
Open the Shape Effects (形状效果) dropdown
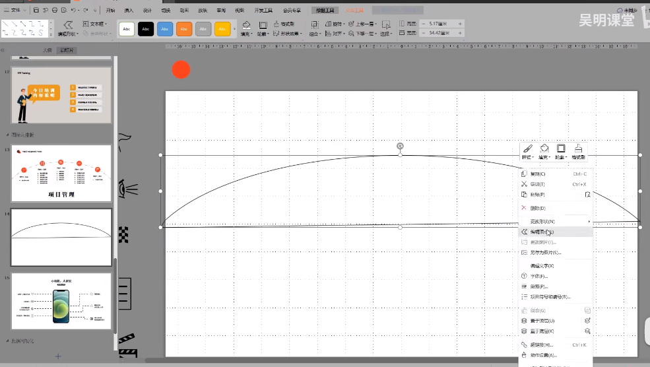[x=288, y=34]
